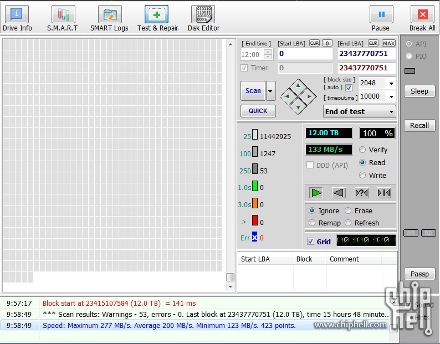Open SMART Logs
This screenshot has width=440, height=344.
coord(109,18)
